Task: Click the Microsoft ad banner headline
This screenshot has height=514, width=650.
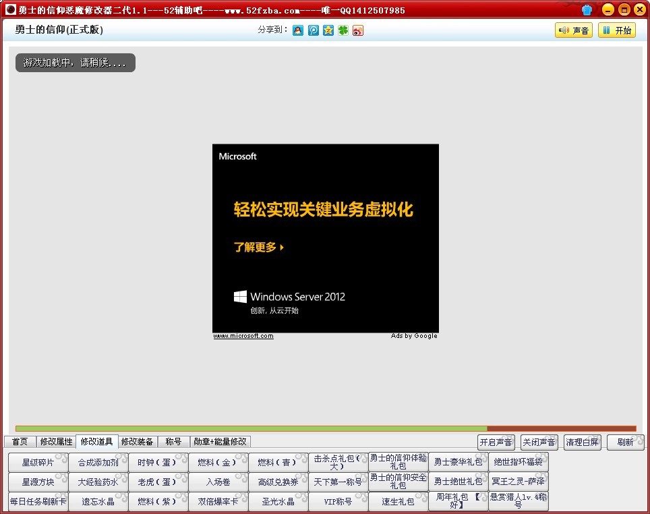Action: coord(324,209)
